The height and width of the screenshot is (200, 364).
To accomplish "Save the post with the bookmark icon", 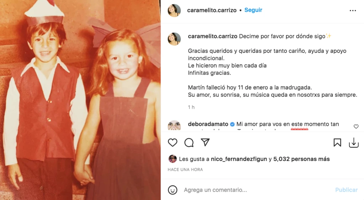I will [x=337, y=143].
